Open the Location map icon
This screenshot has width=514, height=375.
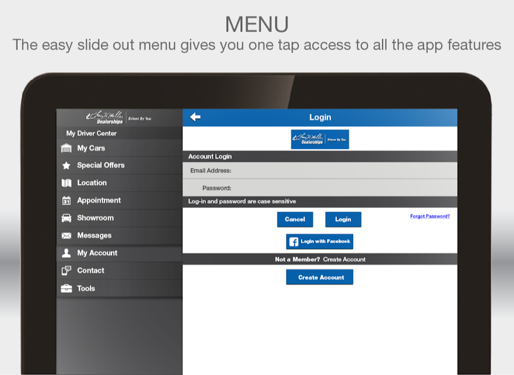tap(66, 183)
